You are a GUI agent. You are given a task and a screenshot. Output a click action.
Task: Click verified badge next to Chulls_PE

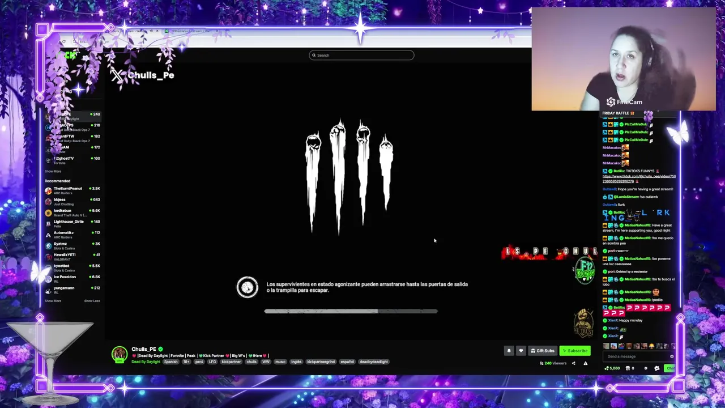tap(161, 349)
